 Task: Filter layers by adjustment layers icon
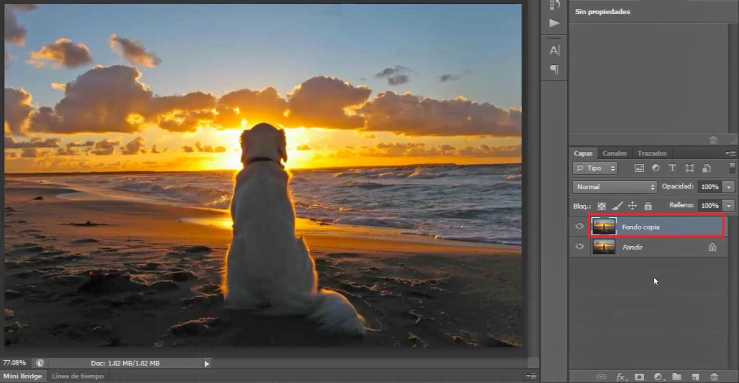pos(656,168)
